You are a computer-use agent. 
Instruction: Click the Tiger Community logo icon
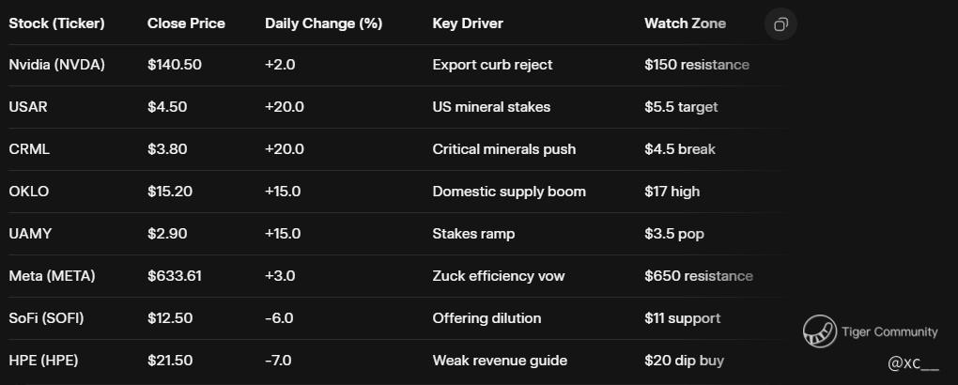(819, 331)
